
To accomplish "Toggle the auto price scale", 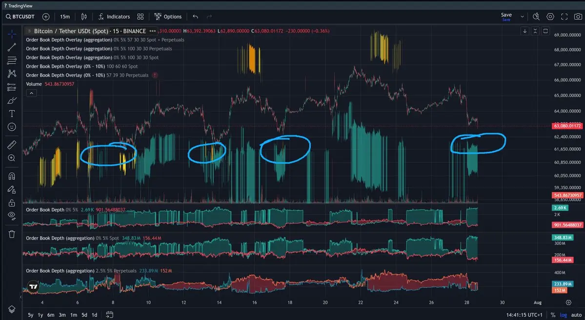I will point(576,315).
